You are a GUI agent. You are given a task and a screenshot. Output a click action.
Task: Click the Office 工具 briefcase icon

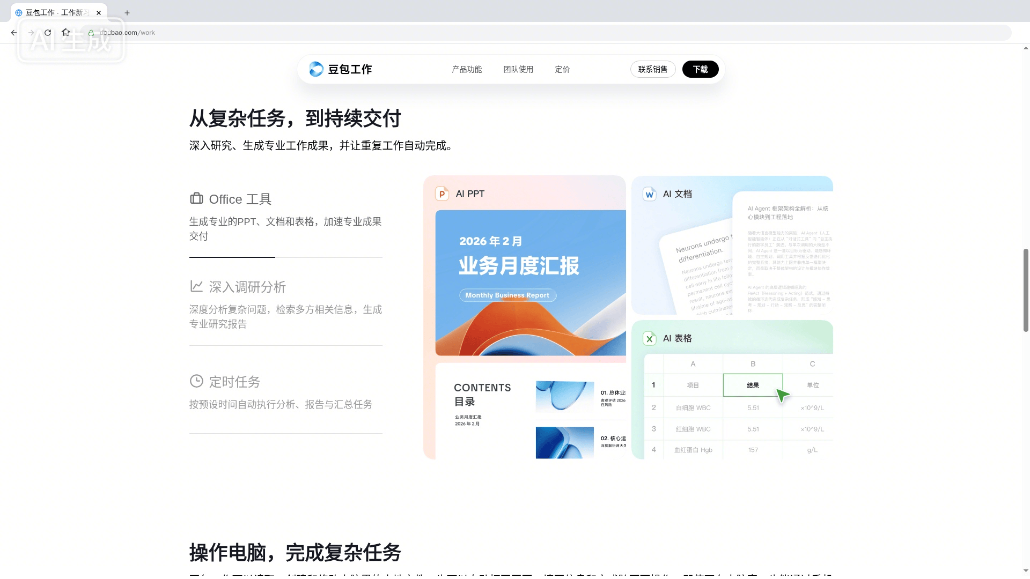[196, 198]
